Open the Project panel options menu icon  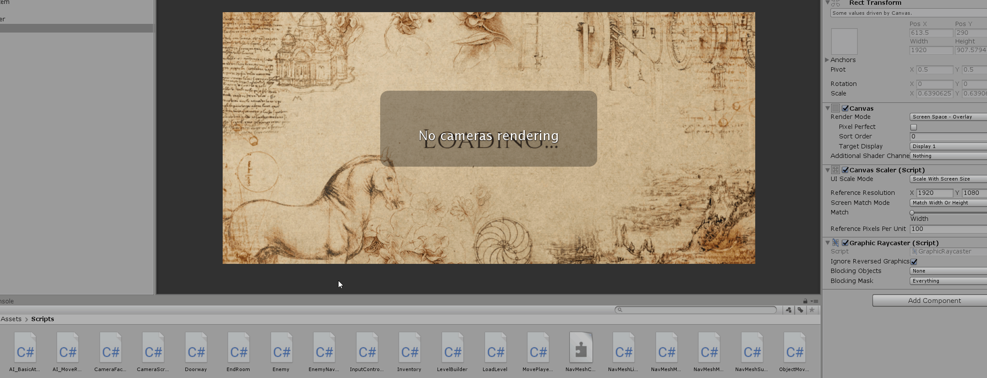coord(814,301)
